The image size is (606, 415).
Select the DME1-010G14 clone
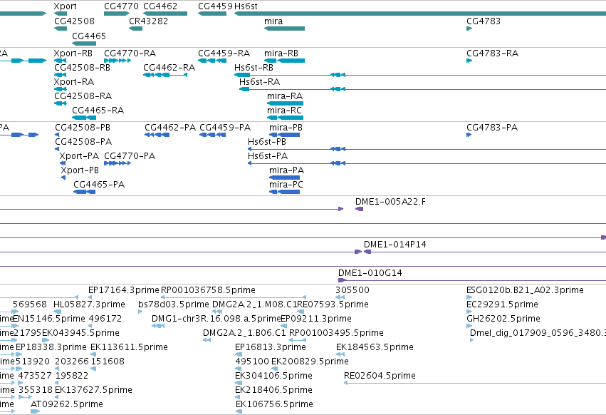(x=472, y=280)
